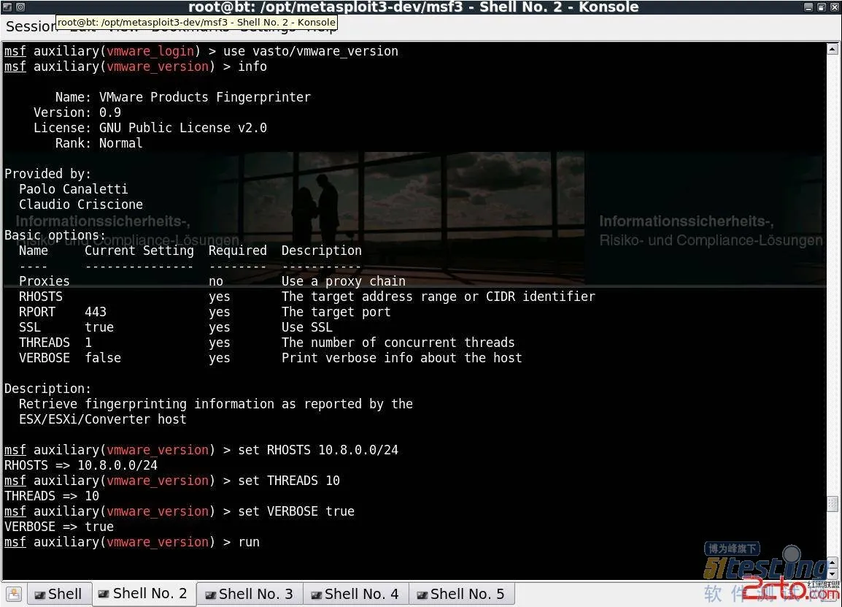Minimize the Konsole window
This screenshot has height=607, width=842.
808,7
